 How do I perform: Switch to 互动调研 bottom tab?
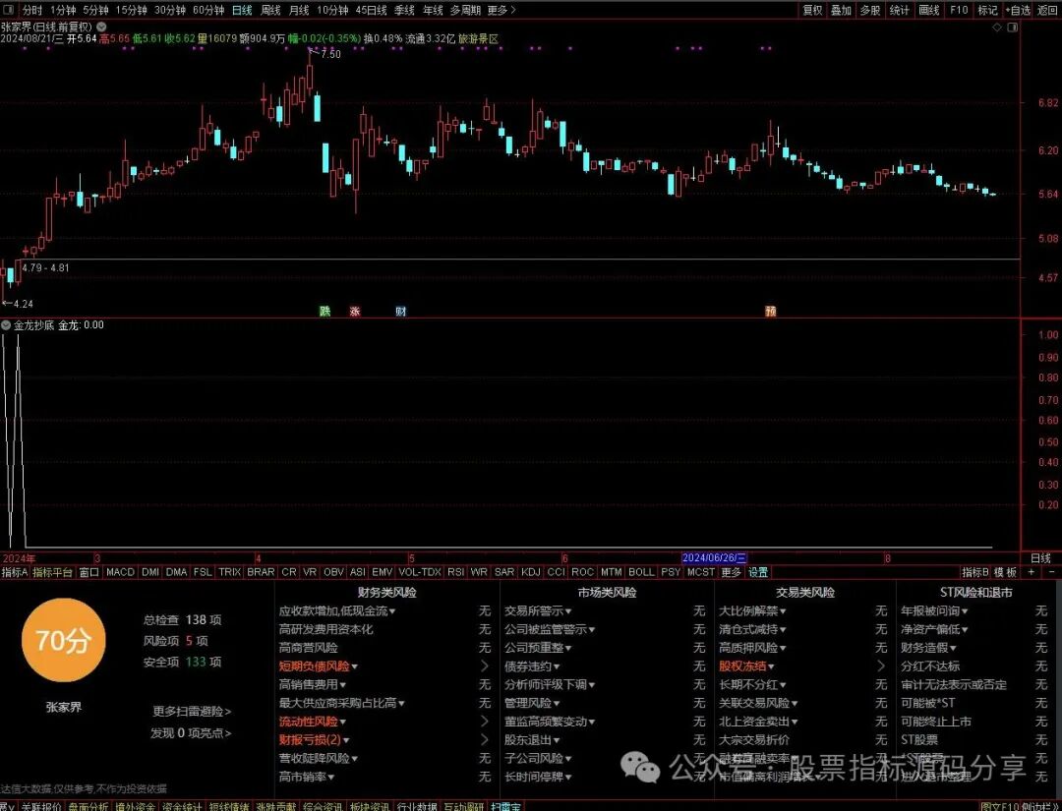(x=464, y=806)
